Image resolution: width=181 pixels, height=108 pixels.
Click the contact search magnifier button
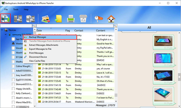[x=34, y=26]
